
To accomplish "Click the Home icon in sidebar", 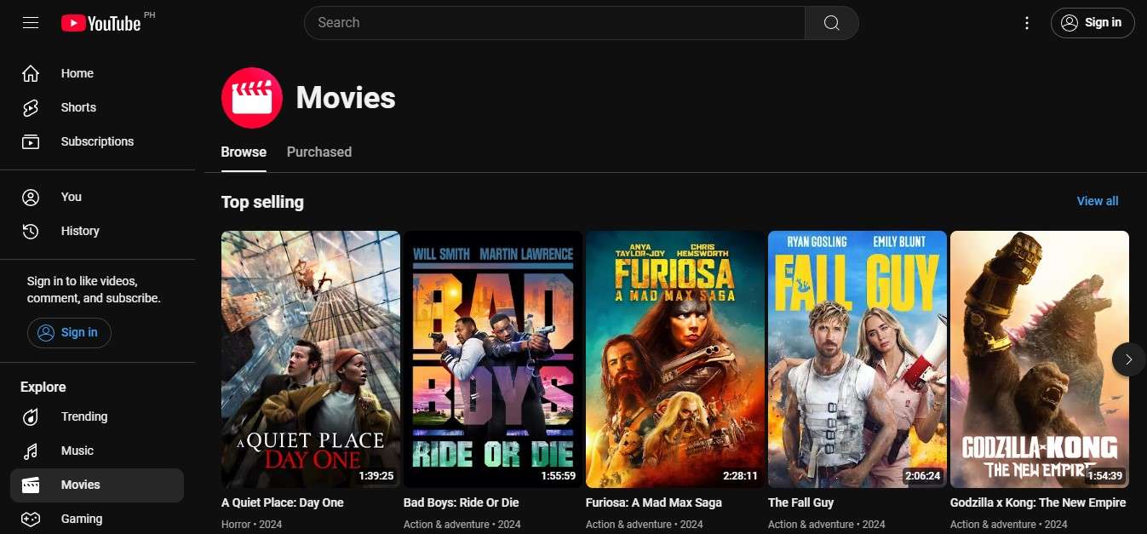I will pyautogui.click(x=31, y=73).
